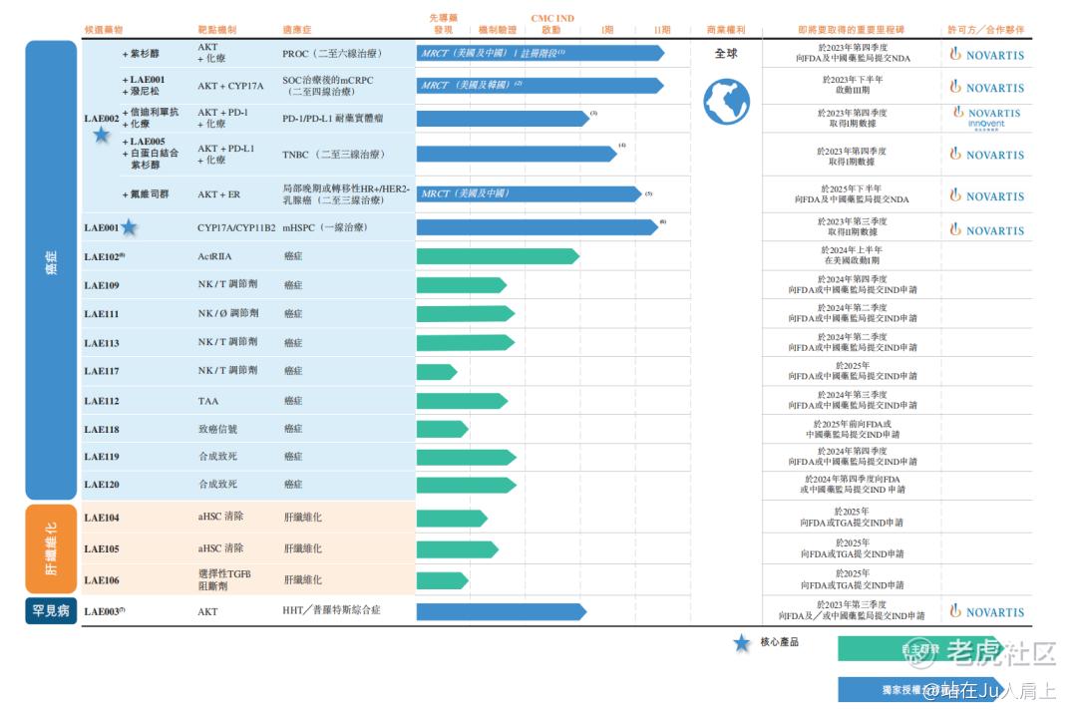Click the Novartis logo in the TNBC row
Viewport: 1077px width, 716px height.
click(987, 155)
